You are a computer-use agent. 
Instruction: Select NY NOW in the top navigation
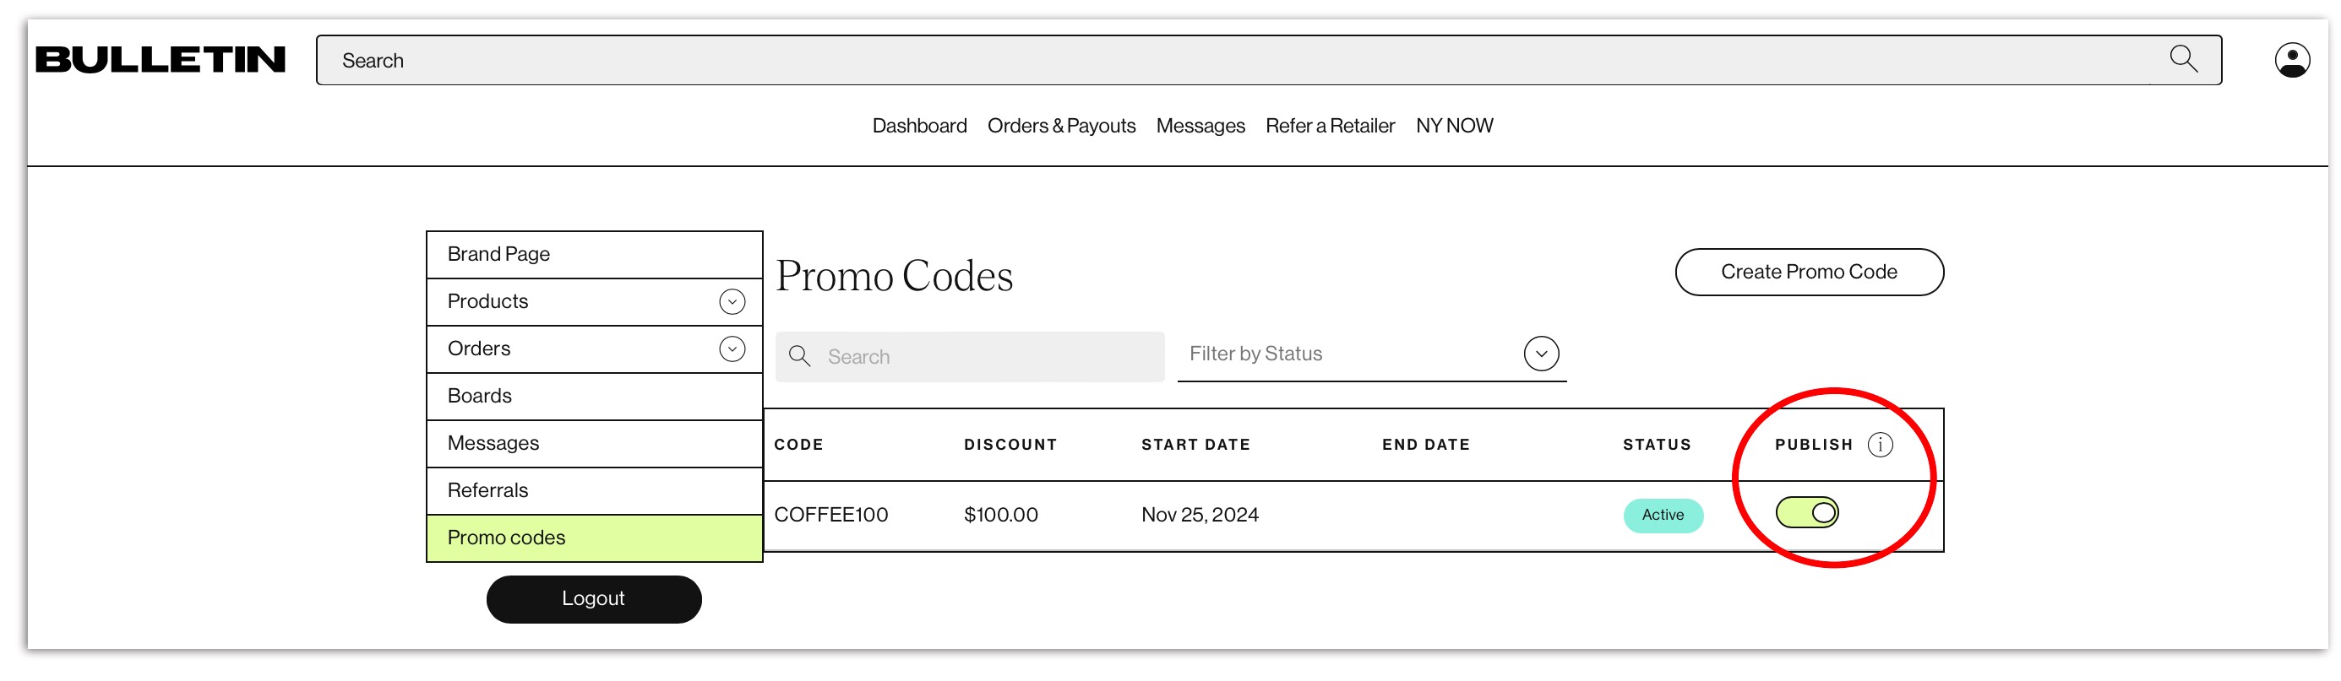click(1454, 127)
